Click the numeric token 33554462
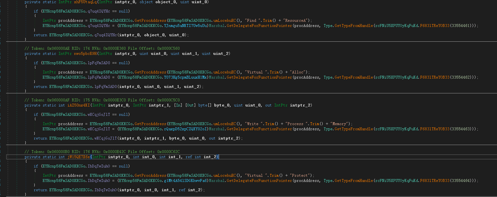This screenshot has height=197, width=497. 461,77
